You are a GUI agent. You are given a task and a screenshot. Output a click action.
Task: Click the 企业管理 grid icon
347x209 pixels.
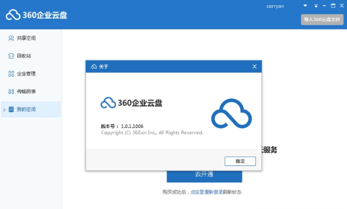pos(11,74)
